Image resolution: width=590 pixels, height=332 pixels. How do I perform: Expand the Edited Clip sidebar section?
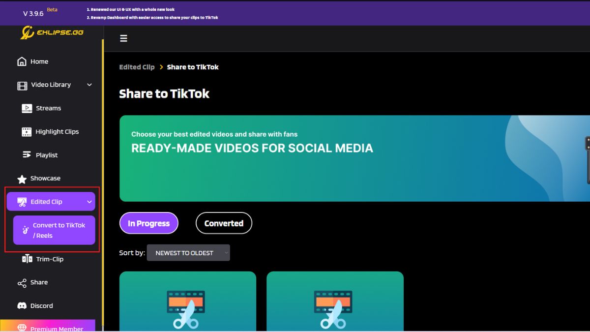click(51, 202)
